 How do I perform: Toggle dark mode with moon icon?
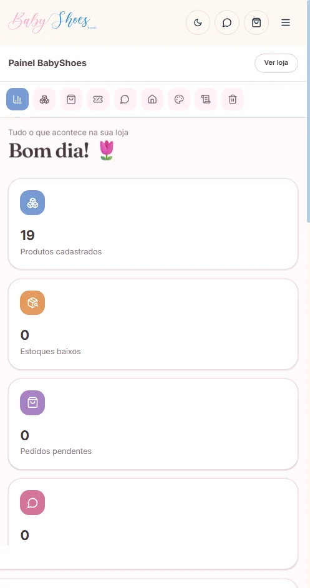pos(198,22)
